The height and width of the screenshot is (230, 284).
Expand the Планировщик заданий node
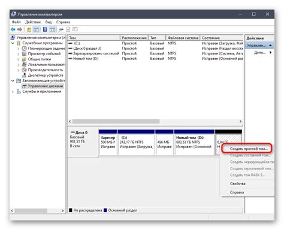[19, 49]
